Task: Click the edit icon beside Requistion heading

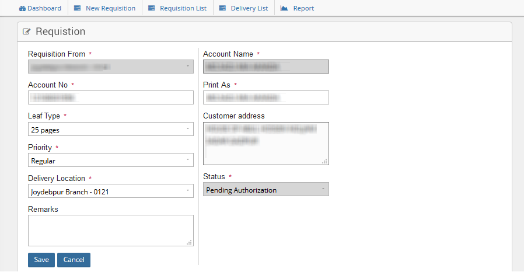Action: click(x=27, y=32)
